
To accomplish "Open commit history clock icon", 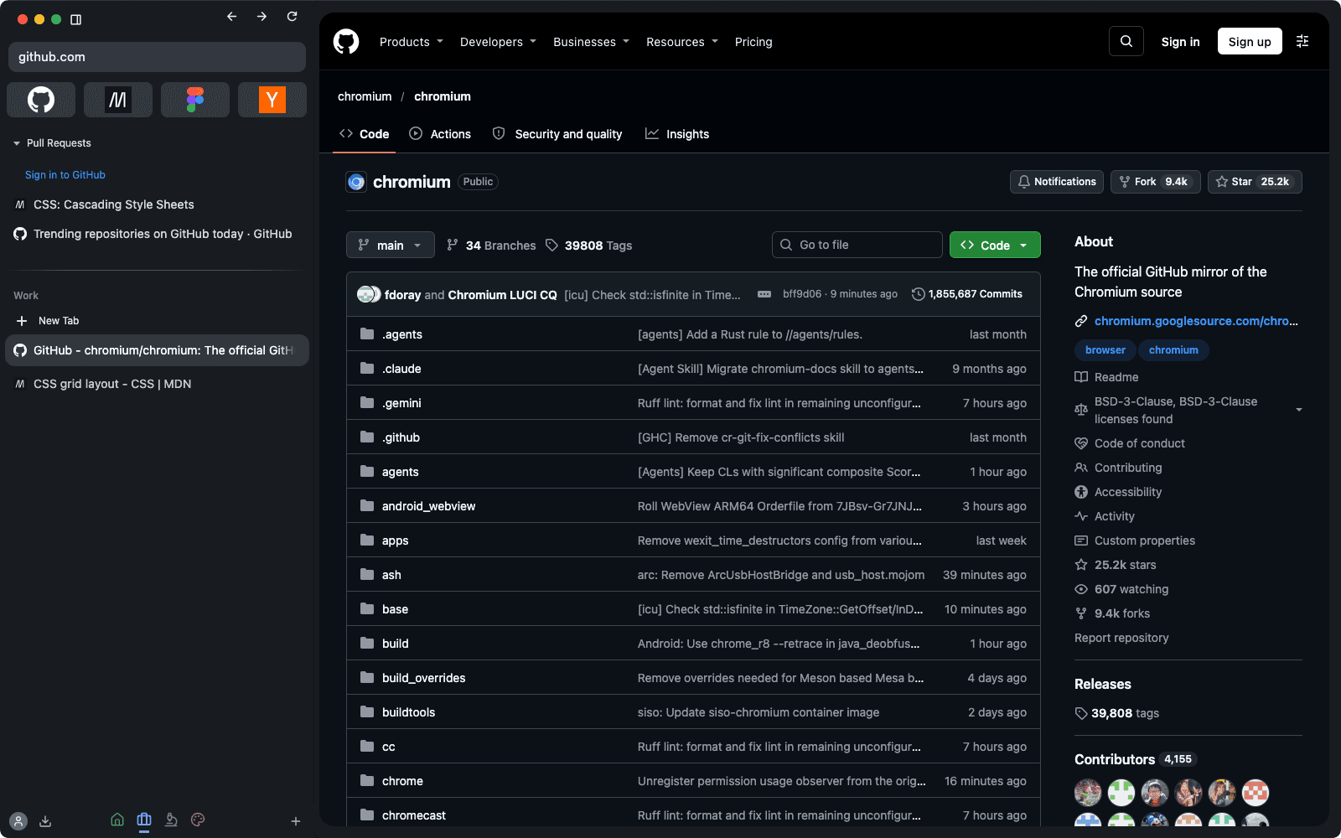I will (919, 294).
